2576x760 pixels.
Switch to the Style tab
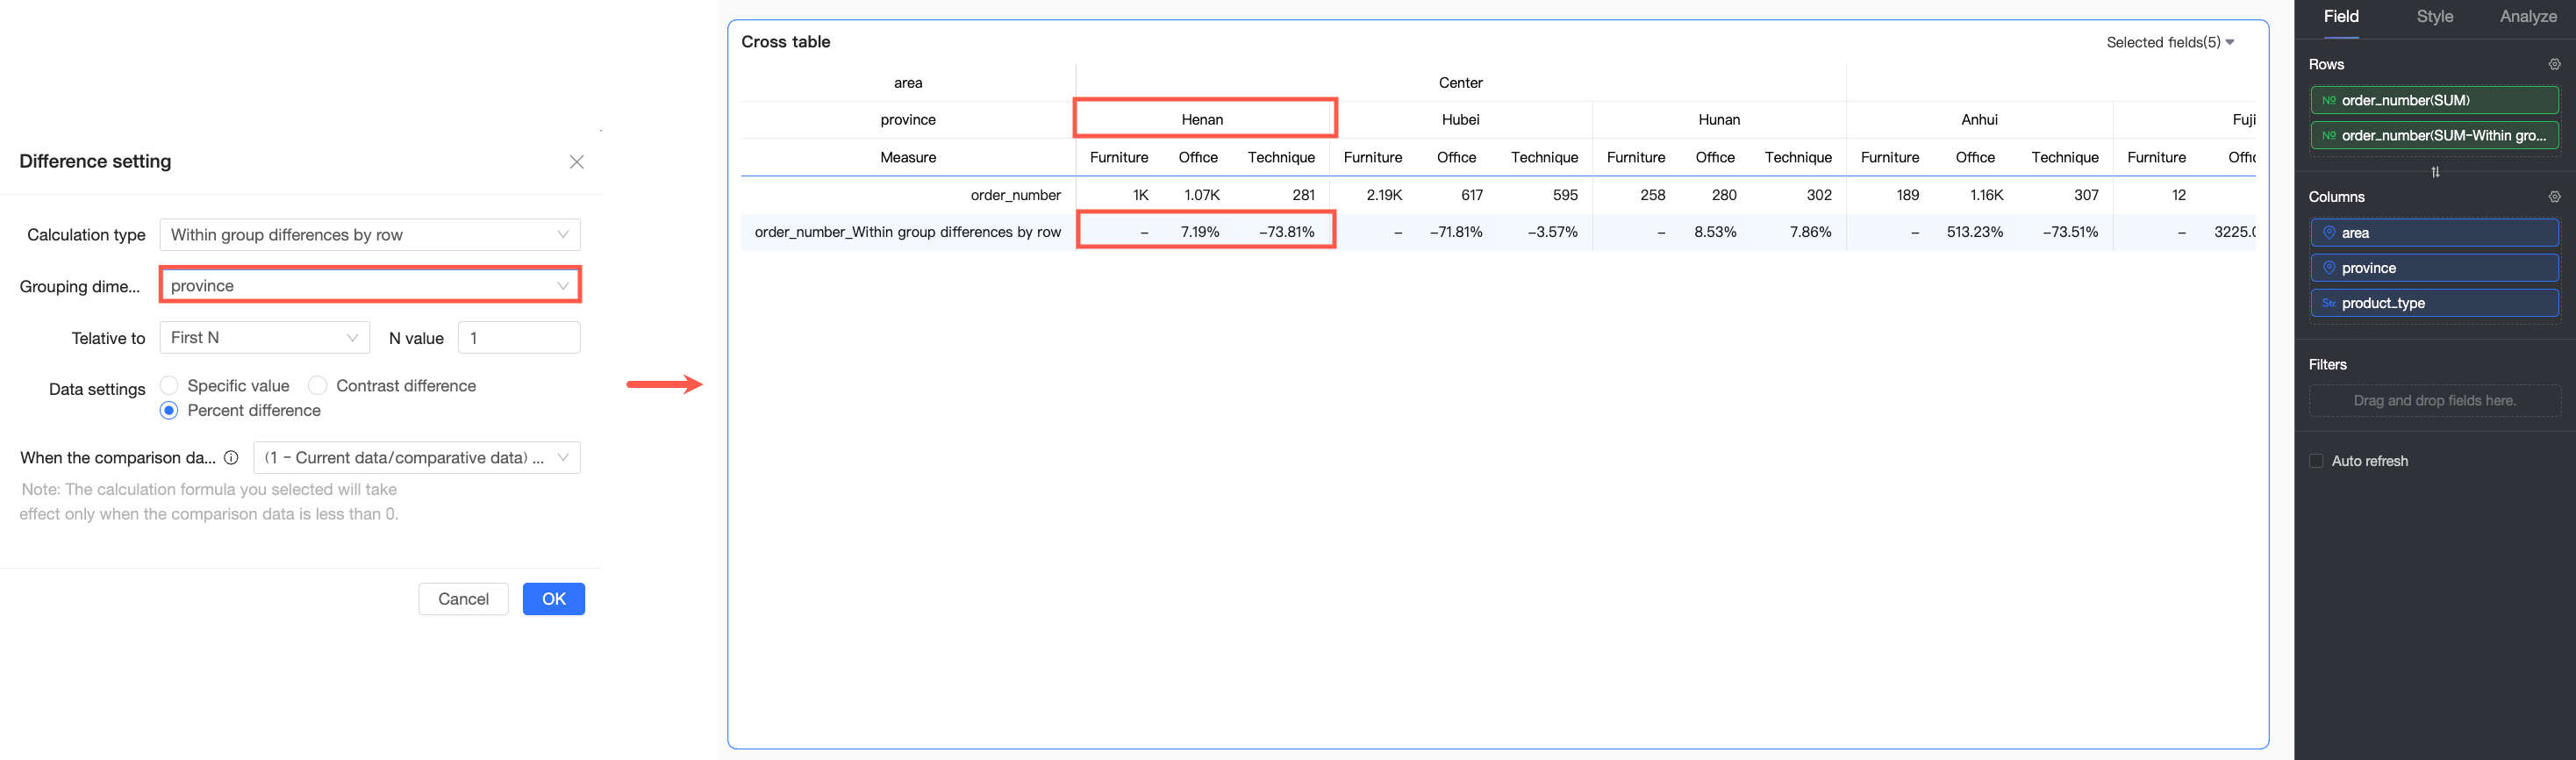coord(2434,17)
